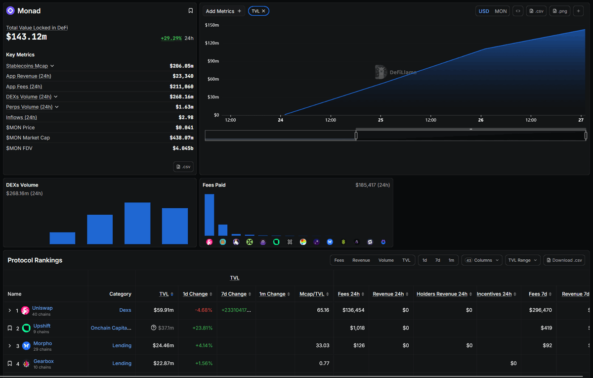Bookmark the Gearbox protocol row
Viewport: 593px width, 378px height.
click(x=9, y=364)
